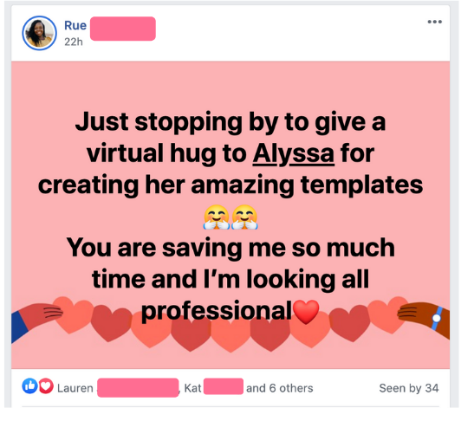461x421 pixels.
Task: Click the red heart love reaction icon
Action: tap(46, 385)
